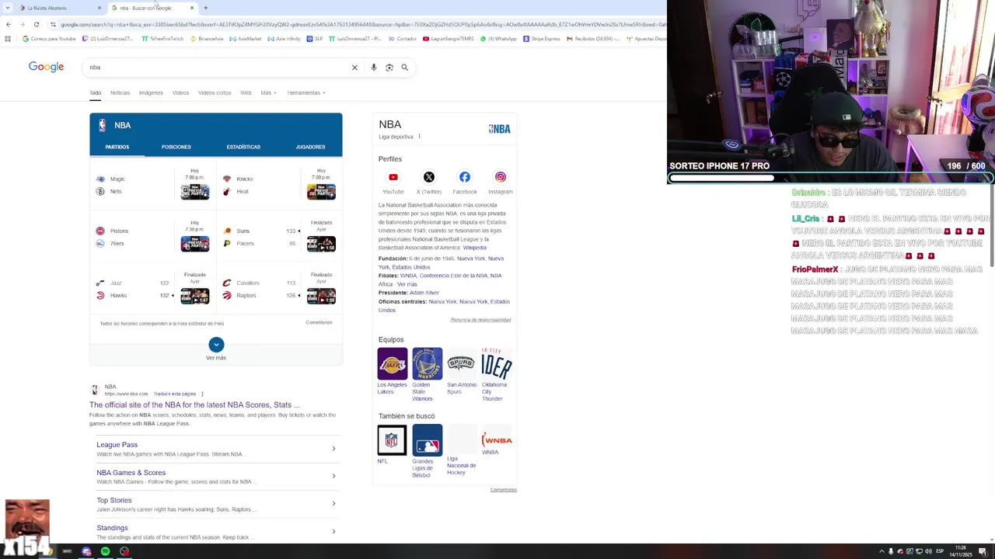Expand the Top Stories sitelink arrow
995x559 pixels.
click(333, 504)
